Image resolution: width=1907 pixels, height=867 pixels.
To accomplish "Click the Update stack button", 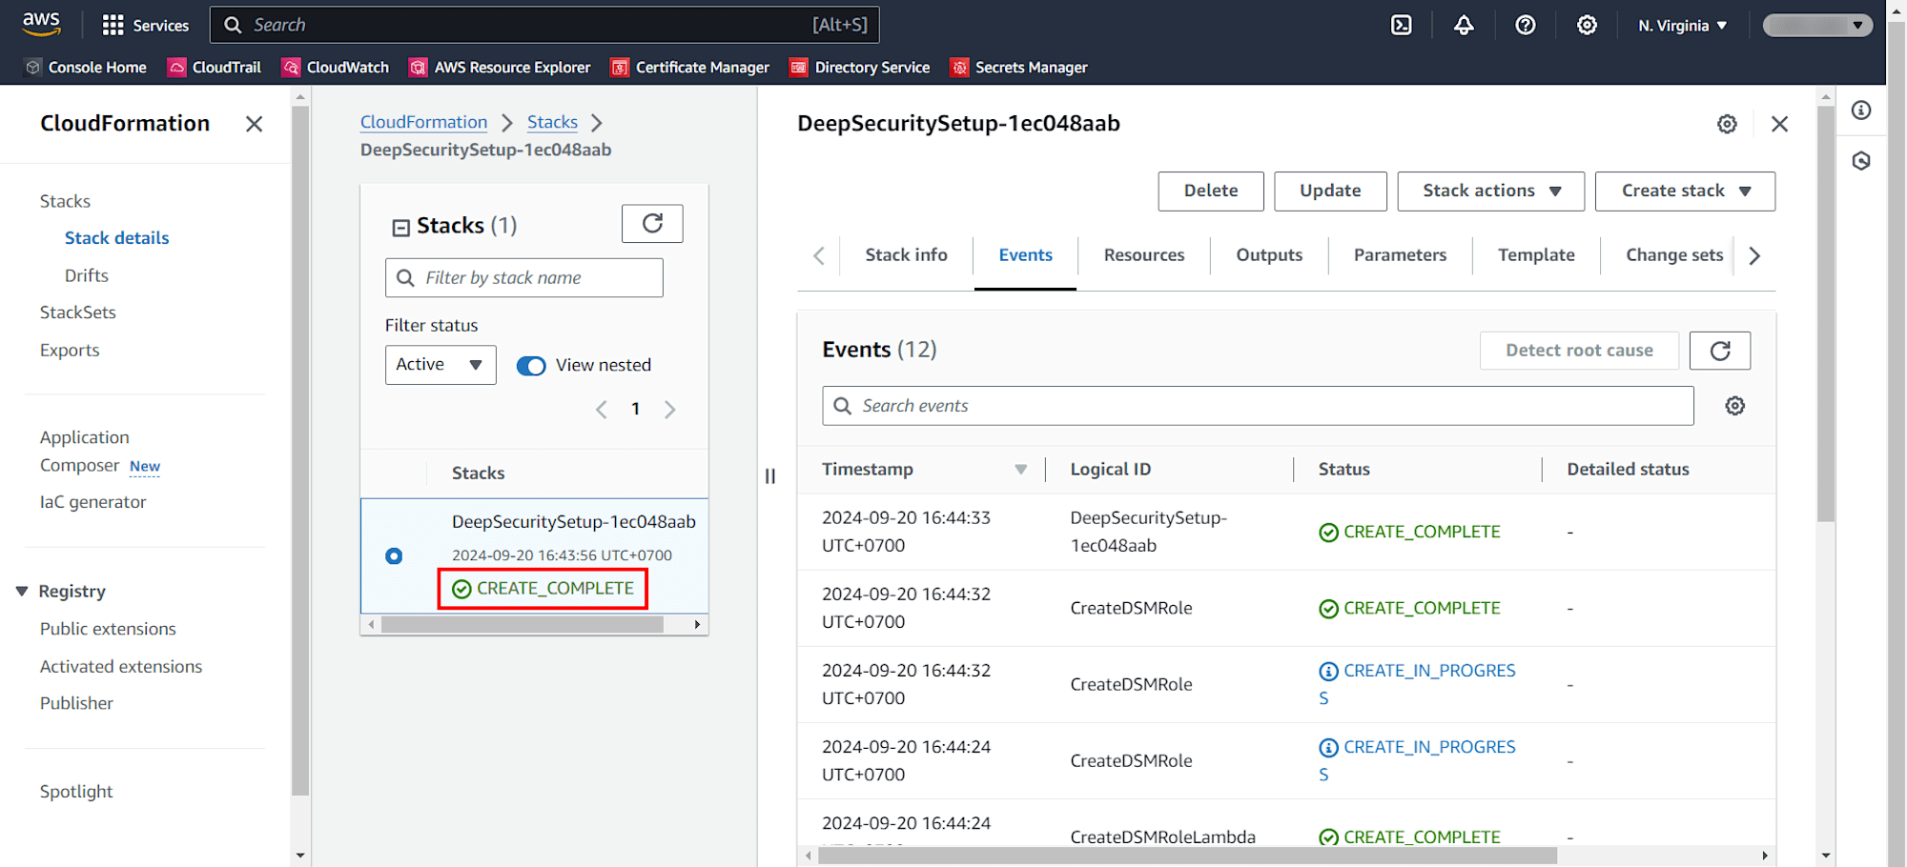I will coord(1330,192).
